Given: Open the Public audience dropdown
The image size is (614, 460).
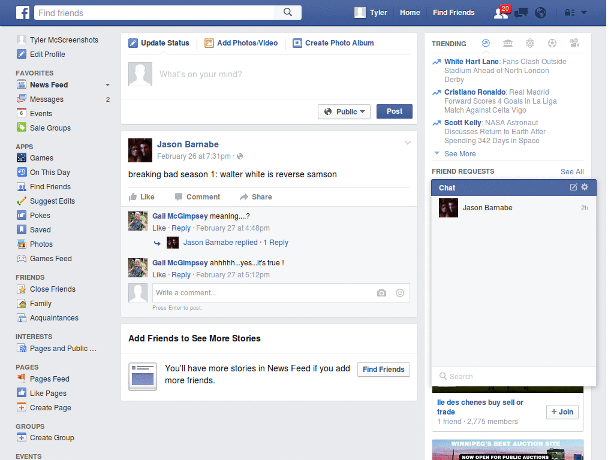Looking at the screenshot, I should pyautogui.click(x=344, y=111).
